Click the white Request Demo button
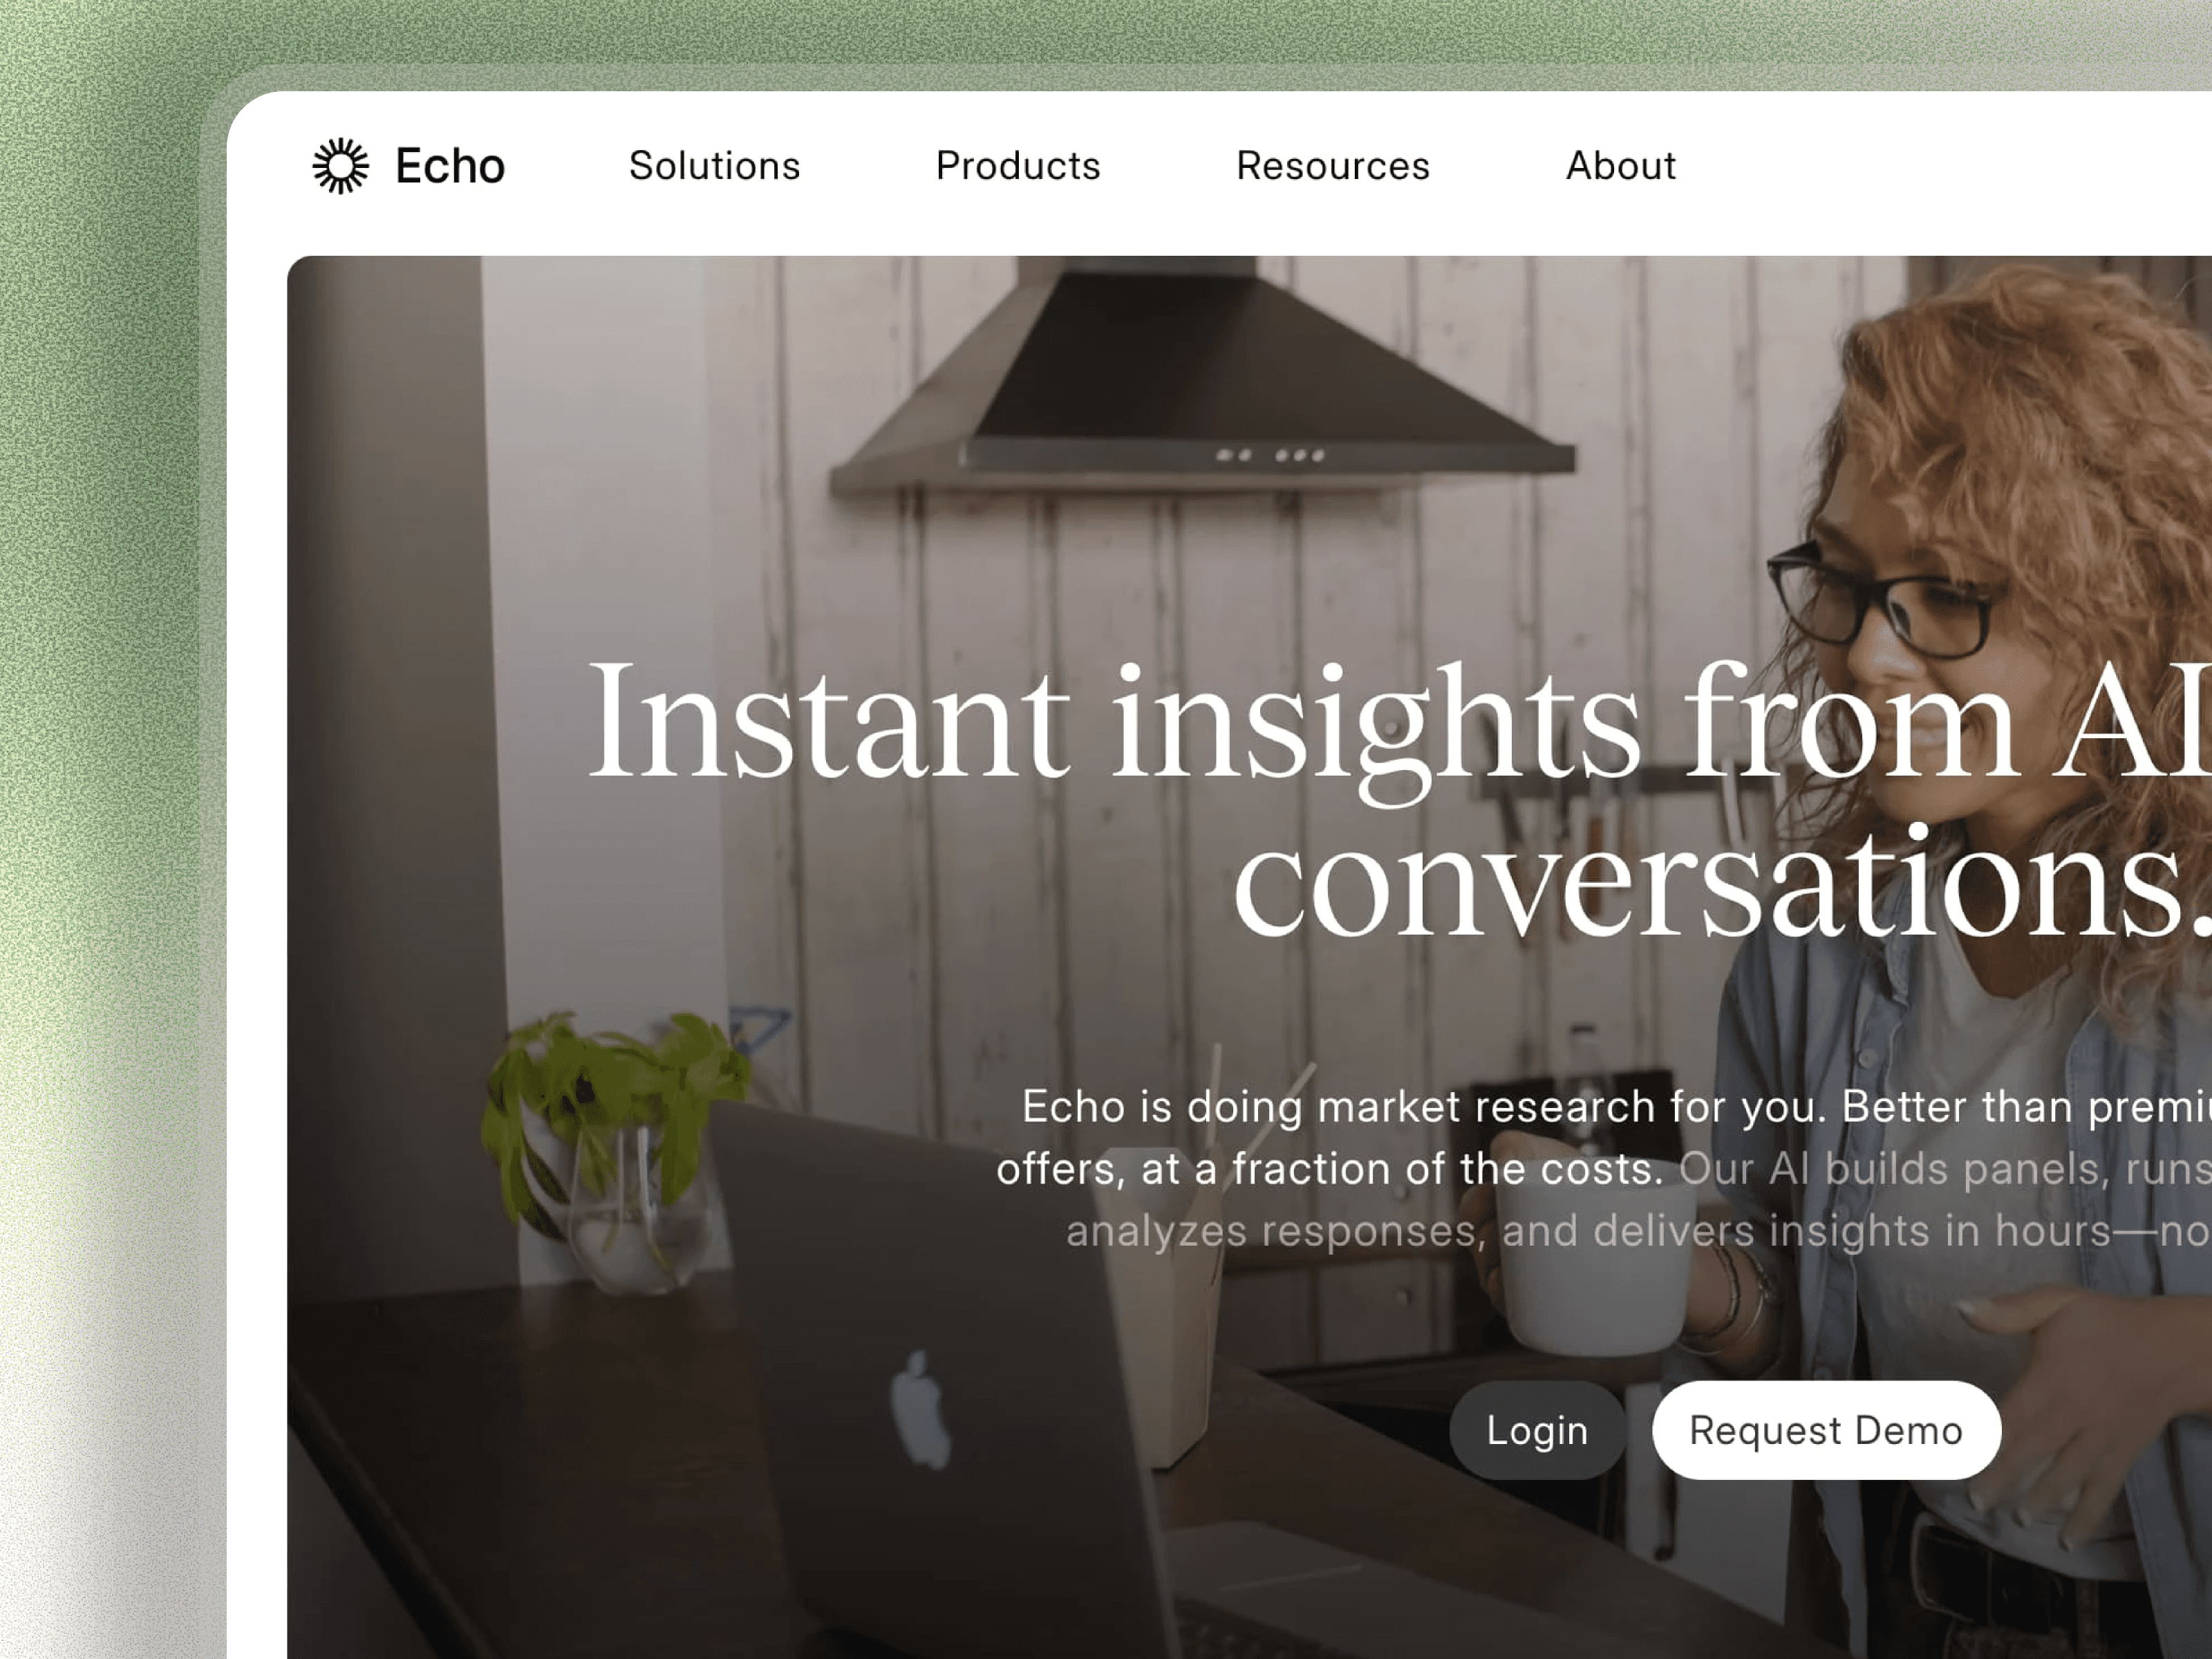Screen dimensions: 2212x1659 pos(1826,1430)
